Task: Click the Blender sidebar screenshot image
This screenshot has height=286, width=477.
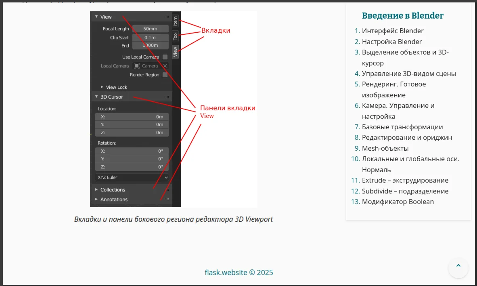Action: pos(174,109)
